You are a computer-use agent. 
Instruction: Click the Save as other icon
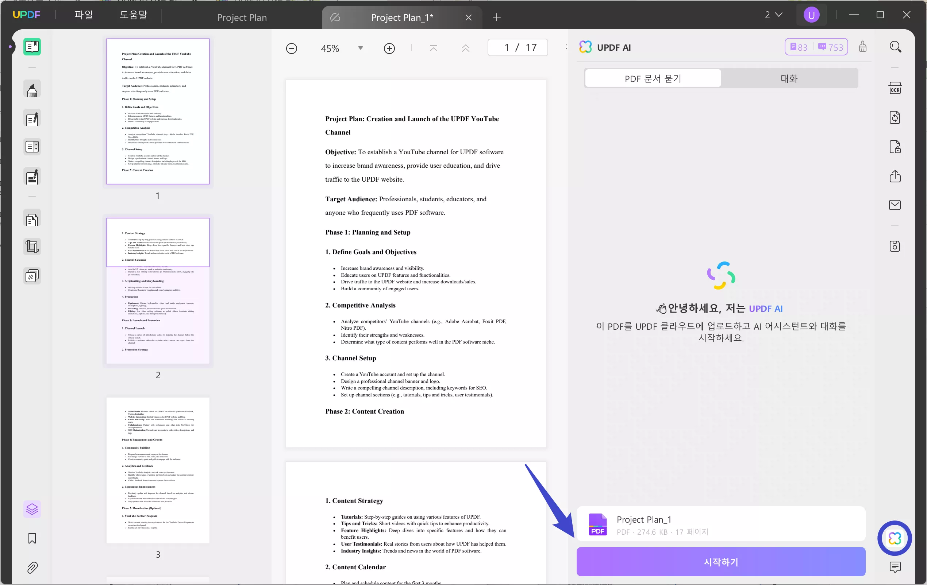(895, 246)
